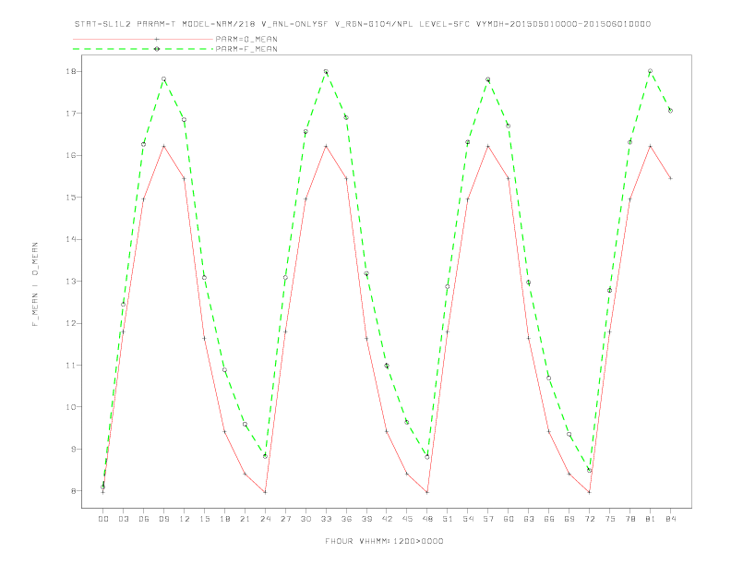The width and height of the screenshot is (731, 565).
Task: Select F_MEAN circle marker at hour 15
Action: pyautogui.click(x=204, y=277)
